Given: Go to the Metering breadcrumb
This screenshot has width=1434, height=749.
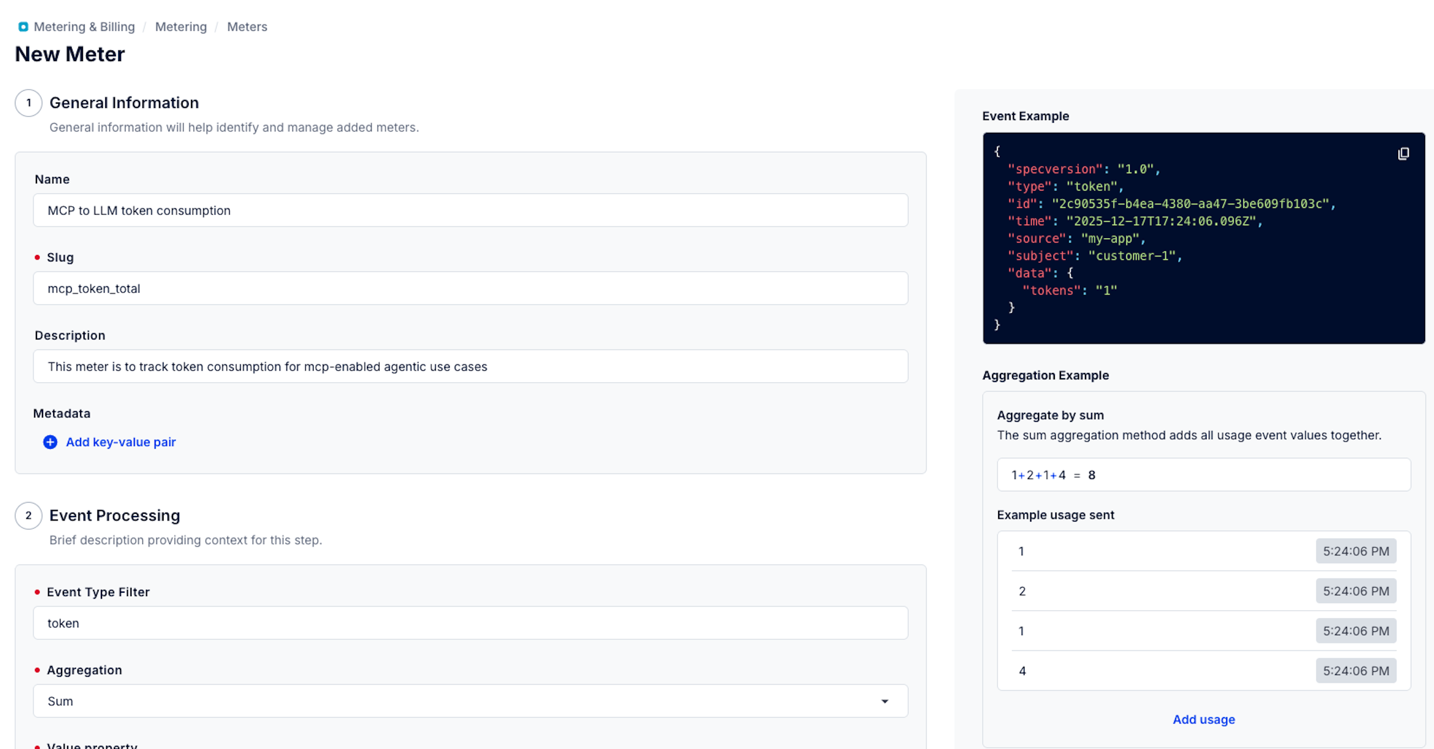Looking at the screenshot, I should (x=180, y=27).
